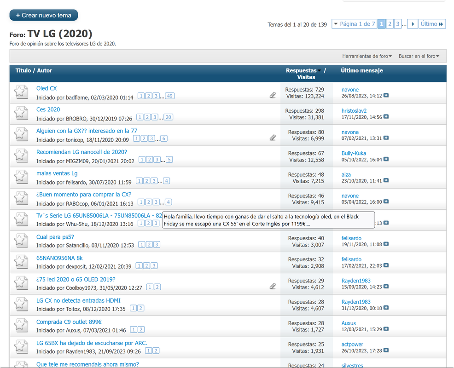This screenshot has height=368, width=454.
Task: Click status icon for Cual para ps5?
Action: pos(21,241)
